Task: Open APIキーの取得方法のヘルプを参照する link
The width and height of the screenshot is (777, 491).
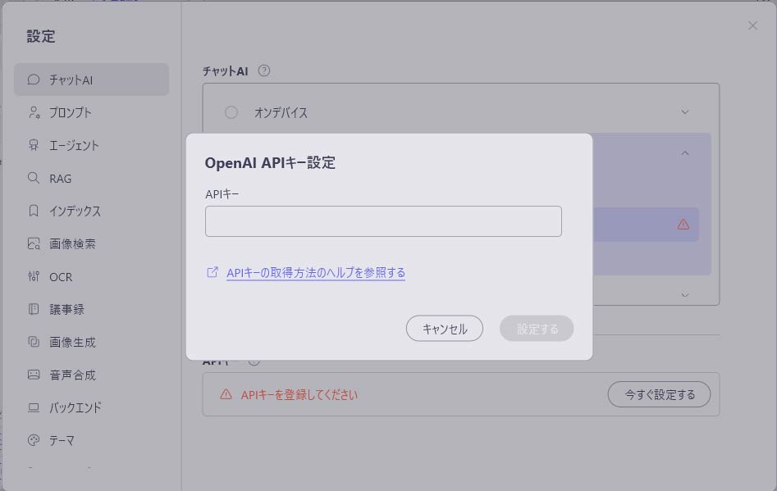Action: click(x=316, y=273)
